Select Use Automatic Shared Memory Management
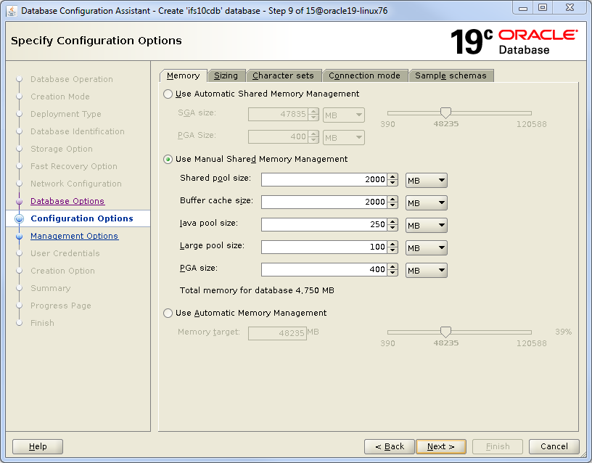This screenshot has width=592, height=463. coord(168,94)
